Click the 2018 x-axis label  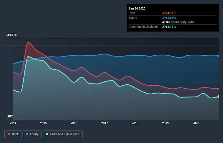135,123
